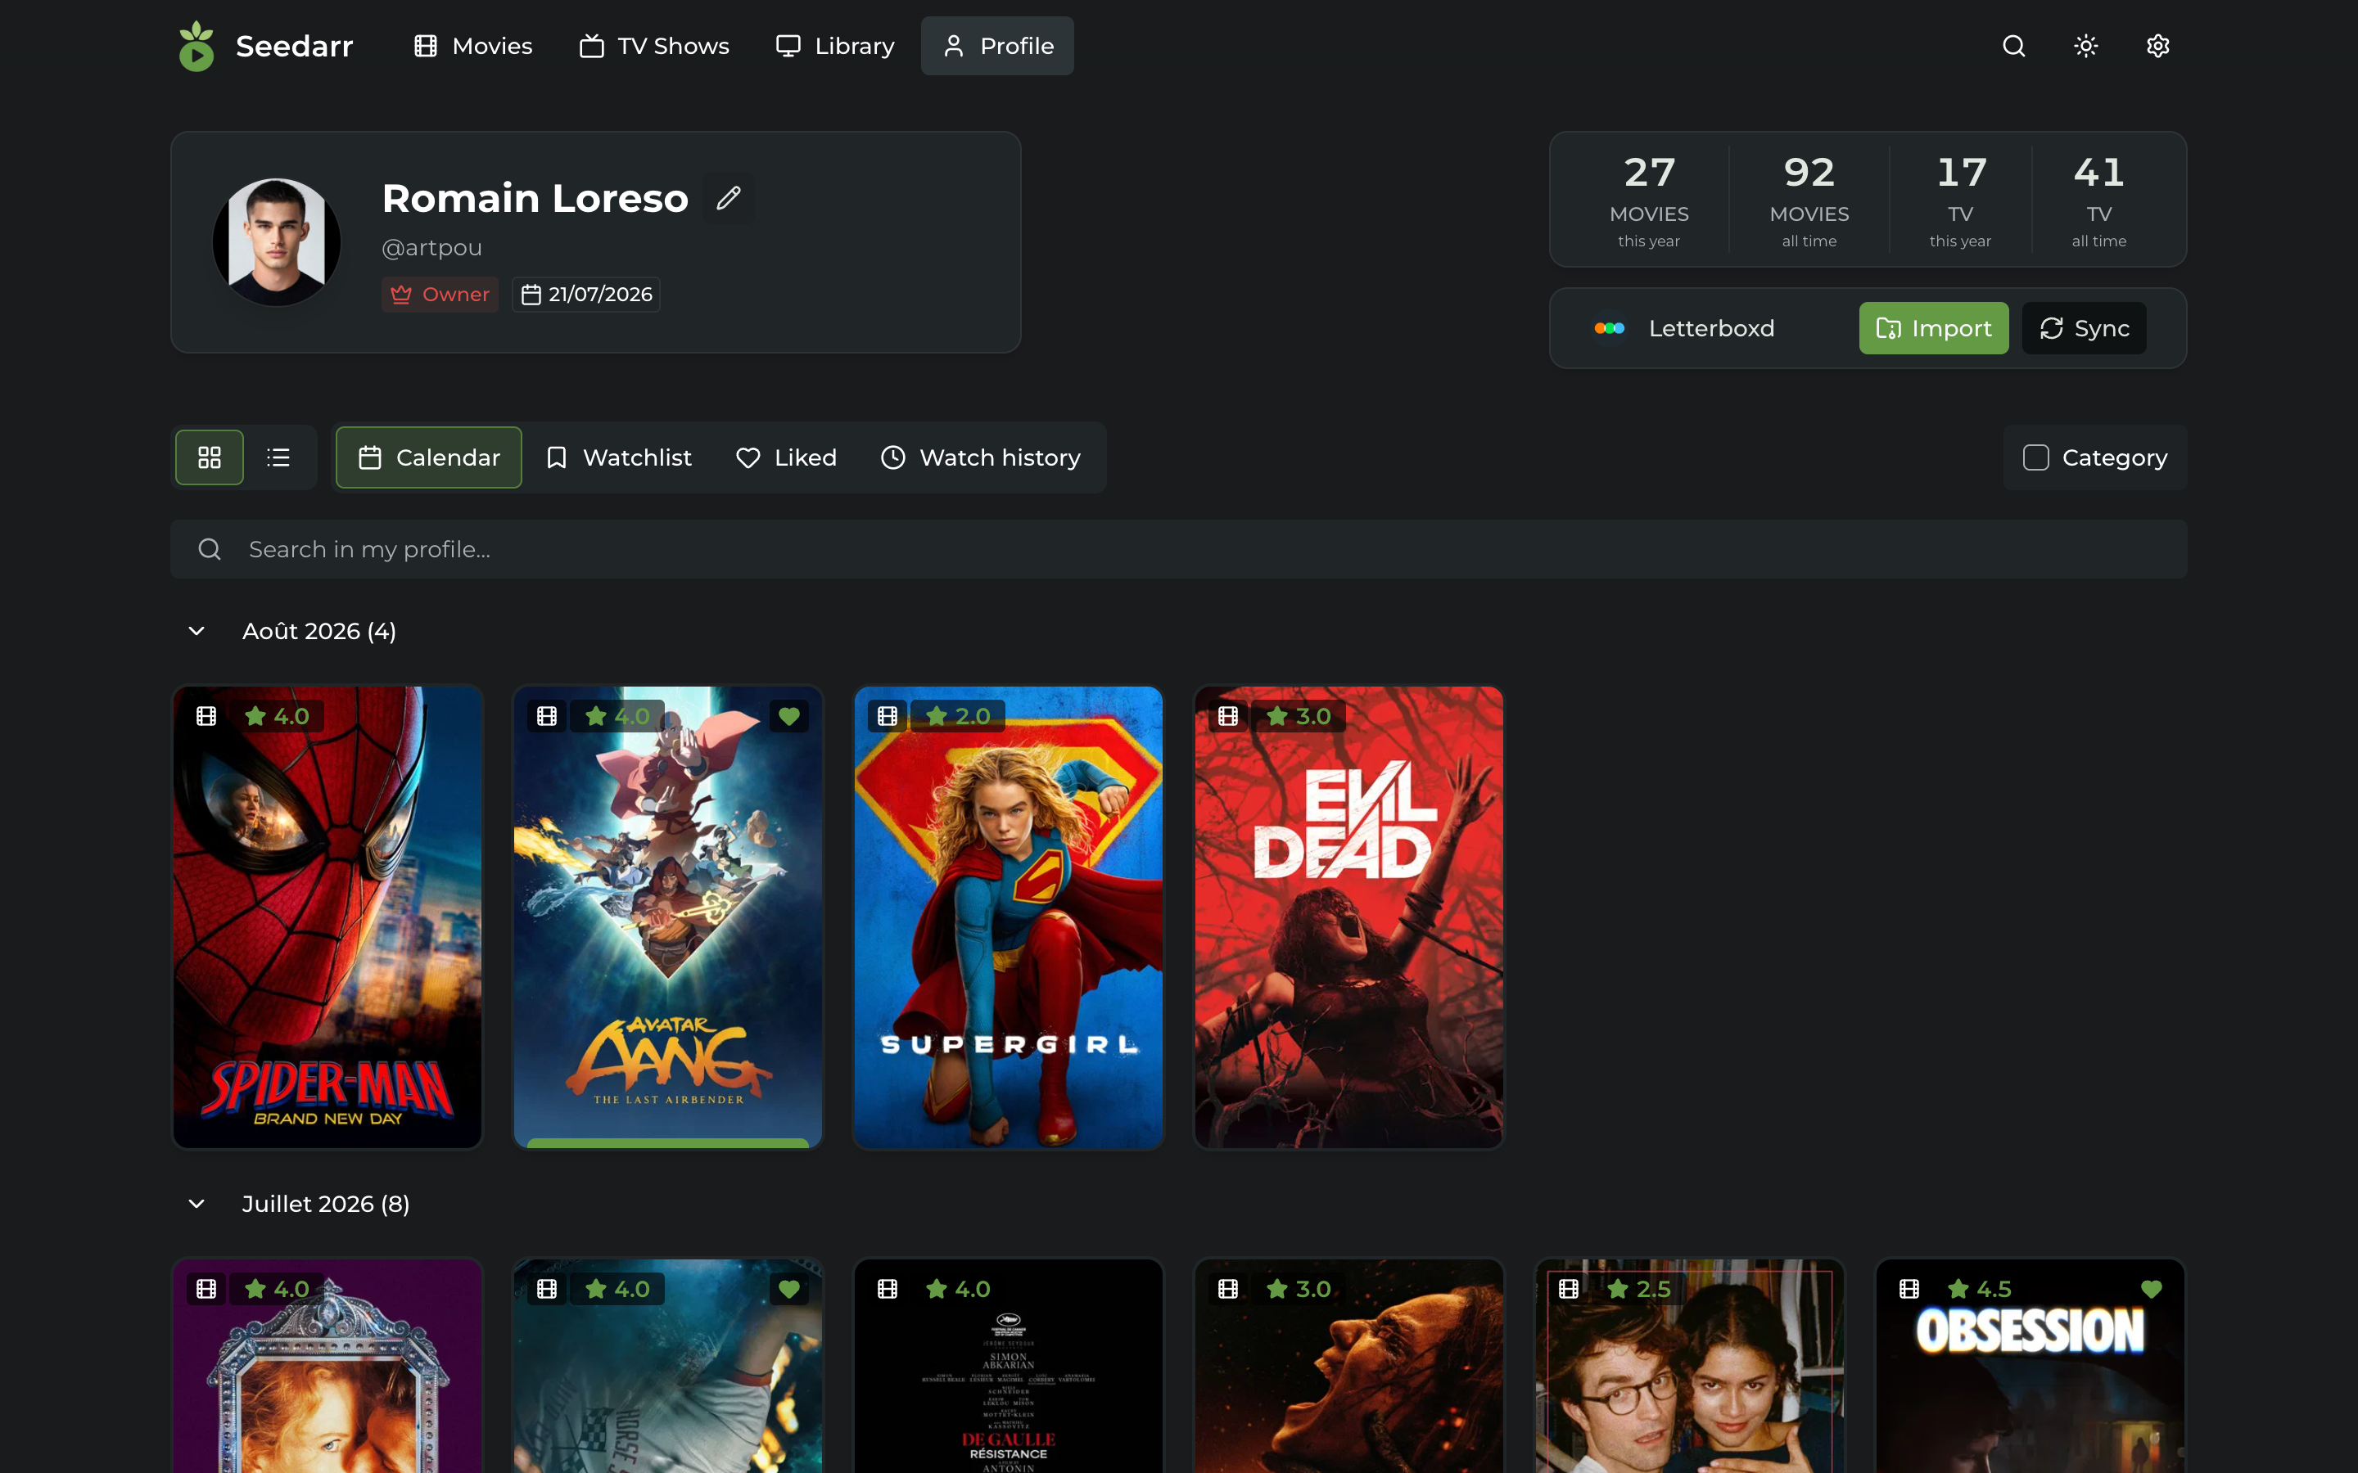2358x1473 pixels.
Task: Click film icon on Obsession poster
Action: click(x=1909, y=1289)
